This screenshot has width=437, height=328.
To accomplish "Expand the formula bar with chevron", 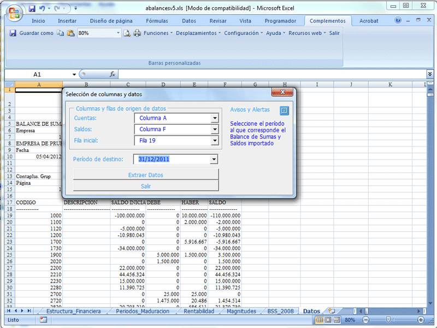I will coord(430,74).
